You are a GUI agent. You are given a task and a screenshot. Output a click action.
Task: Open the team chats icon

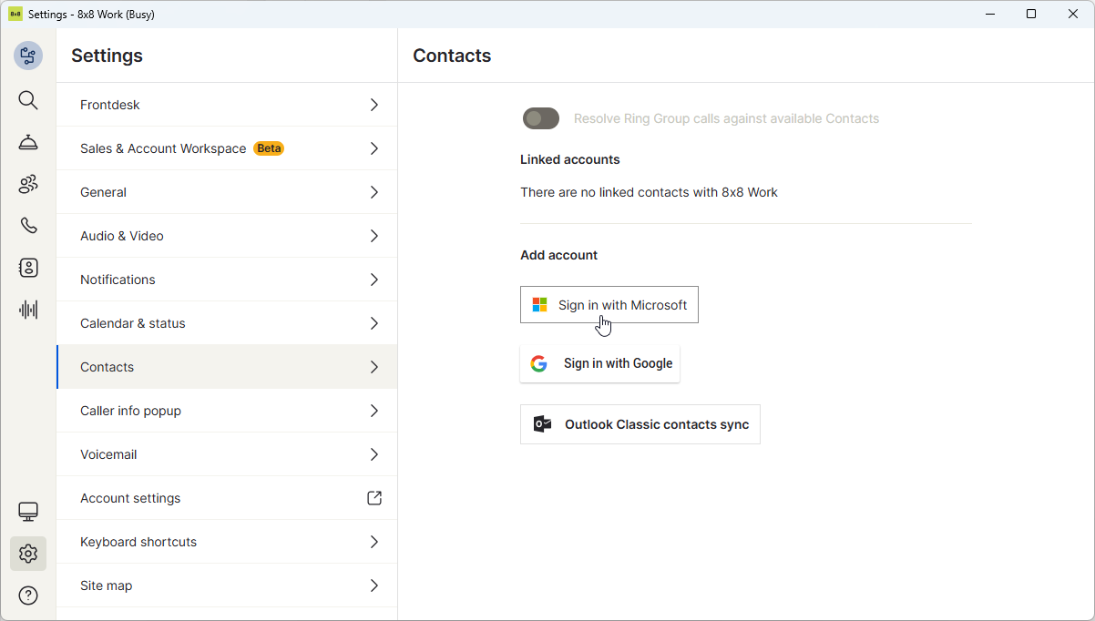[x=28, y=184]
